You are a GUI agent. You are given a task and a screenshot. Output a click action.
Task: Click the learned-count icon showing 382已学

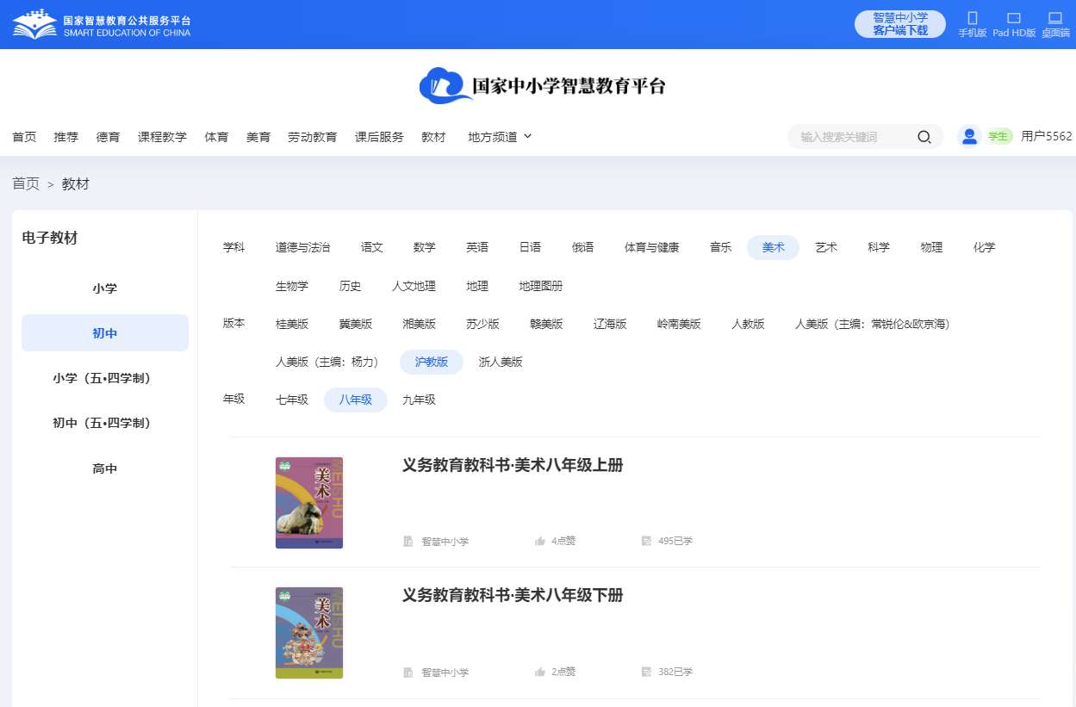tap(647, 672)
